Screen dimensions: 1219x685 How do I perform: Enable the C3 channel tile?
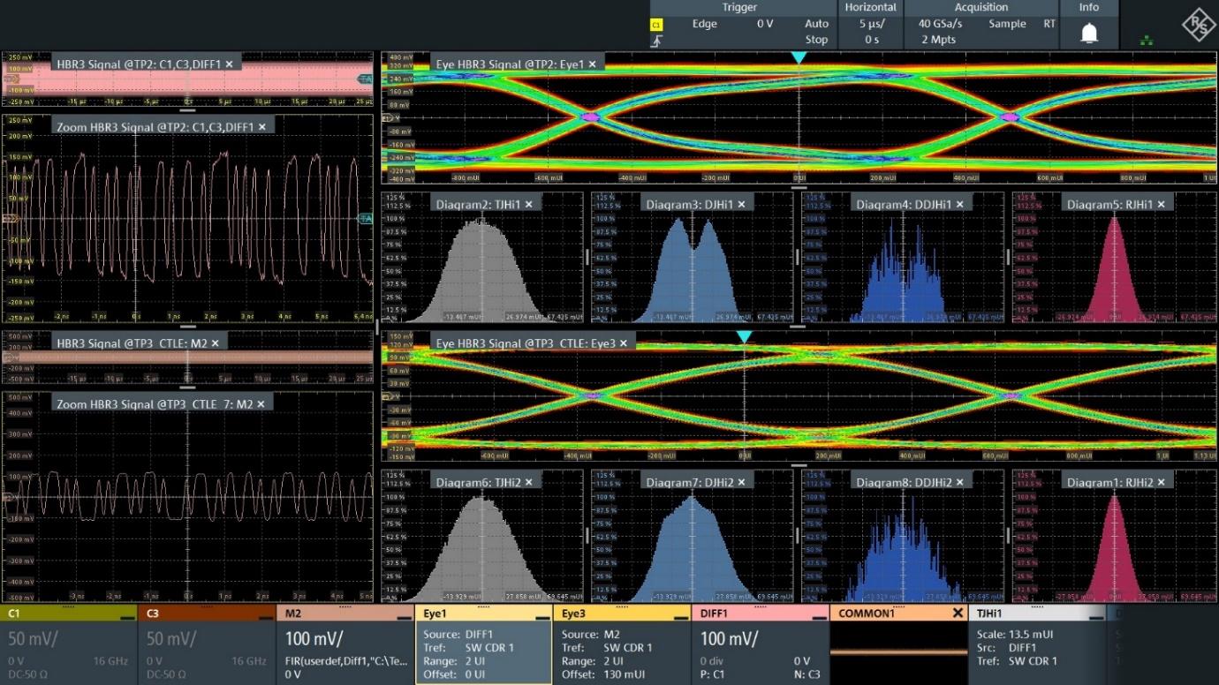207,644
